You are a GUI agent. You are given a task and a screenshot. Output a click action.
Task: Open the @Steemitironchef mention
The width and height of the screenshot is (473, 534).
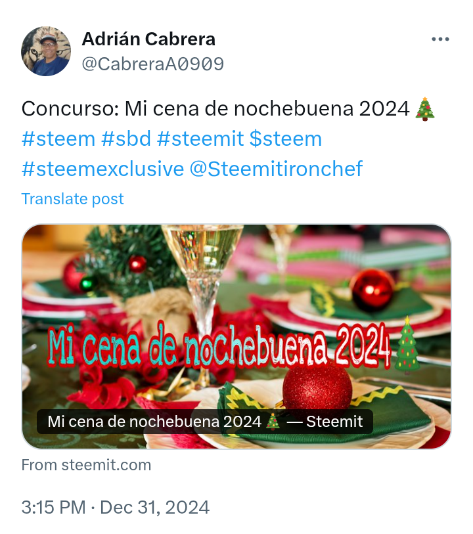(276, 169)
